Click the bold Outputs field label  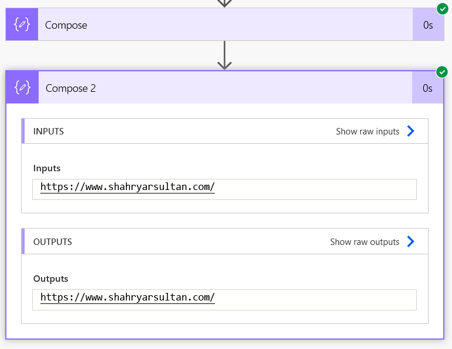click(51, 279)
